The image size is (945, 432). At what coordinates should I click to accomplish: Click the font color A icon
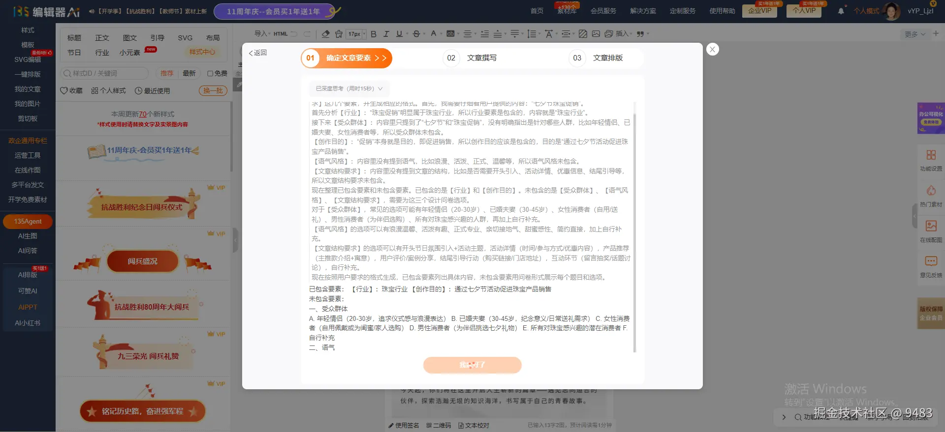pos(433,33)
